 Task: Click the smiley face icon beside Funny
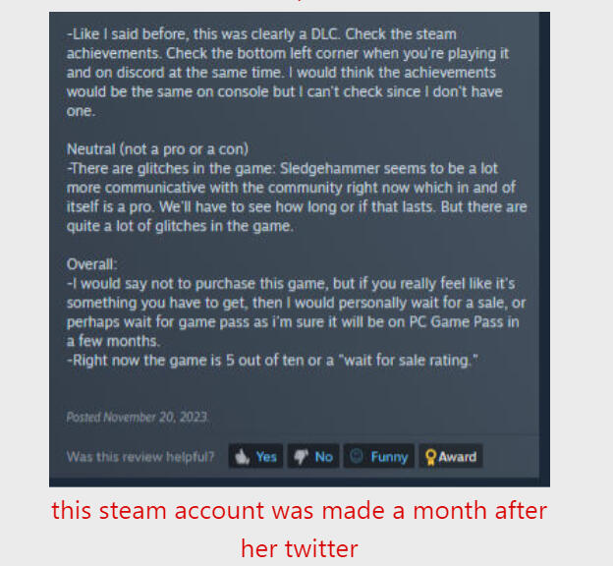[x=357, y=456]
